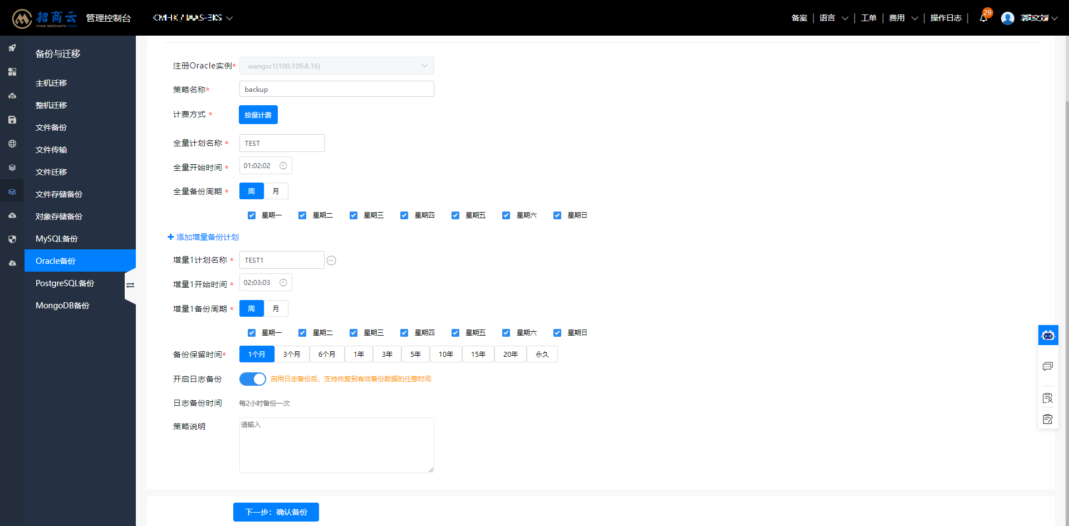The height and width of the screenshot is (526, 1069).
Task: Click the 全量计划名称 input field
Action: tap(282, 143)
